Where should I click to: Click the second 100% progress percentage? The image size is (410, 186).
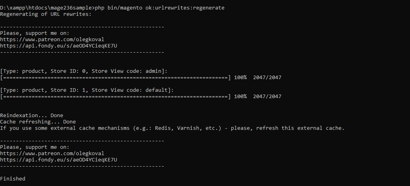[240, 97]
